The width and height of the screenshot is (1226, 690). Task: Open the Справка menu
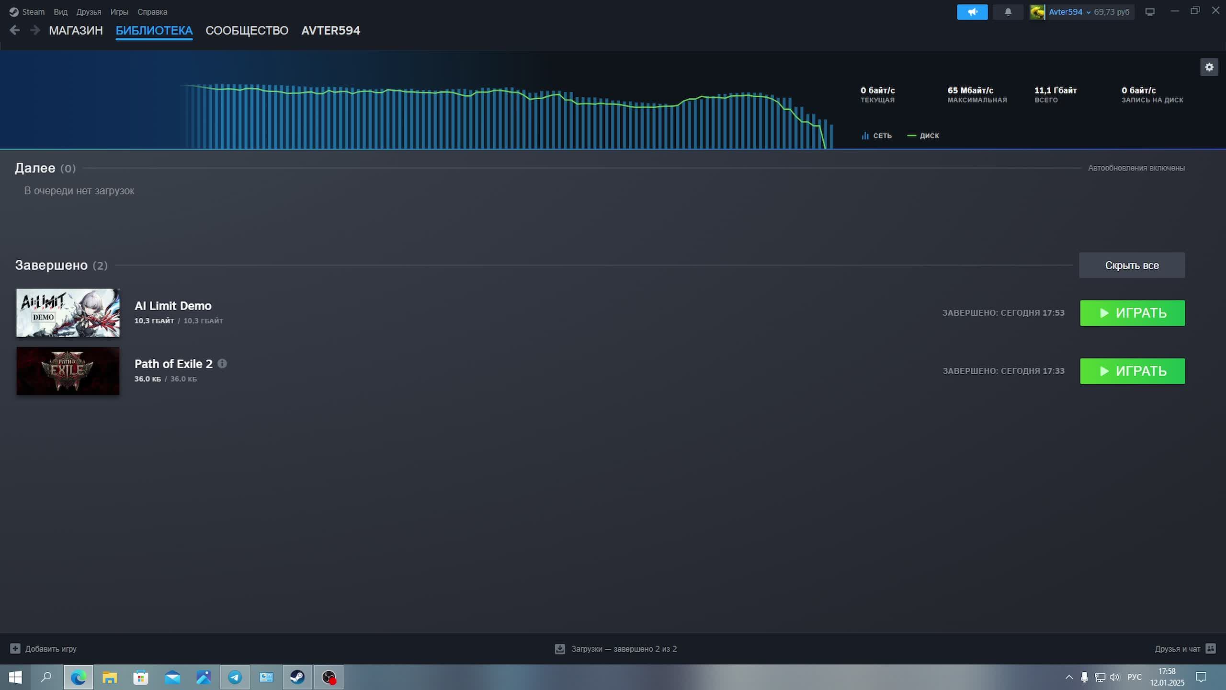[152, 12]
